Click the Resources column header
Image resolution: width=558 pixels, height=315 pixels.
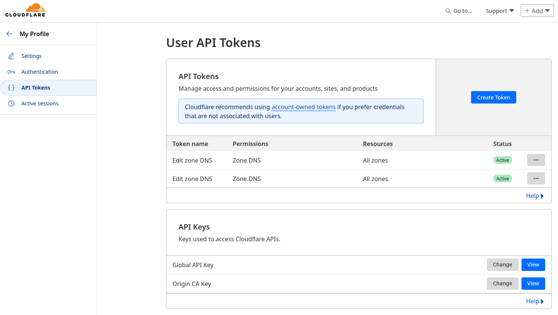[378, 144]
